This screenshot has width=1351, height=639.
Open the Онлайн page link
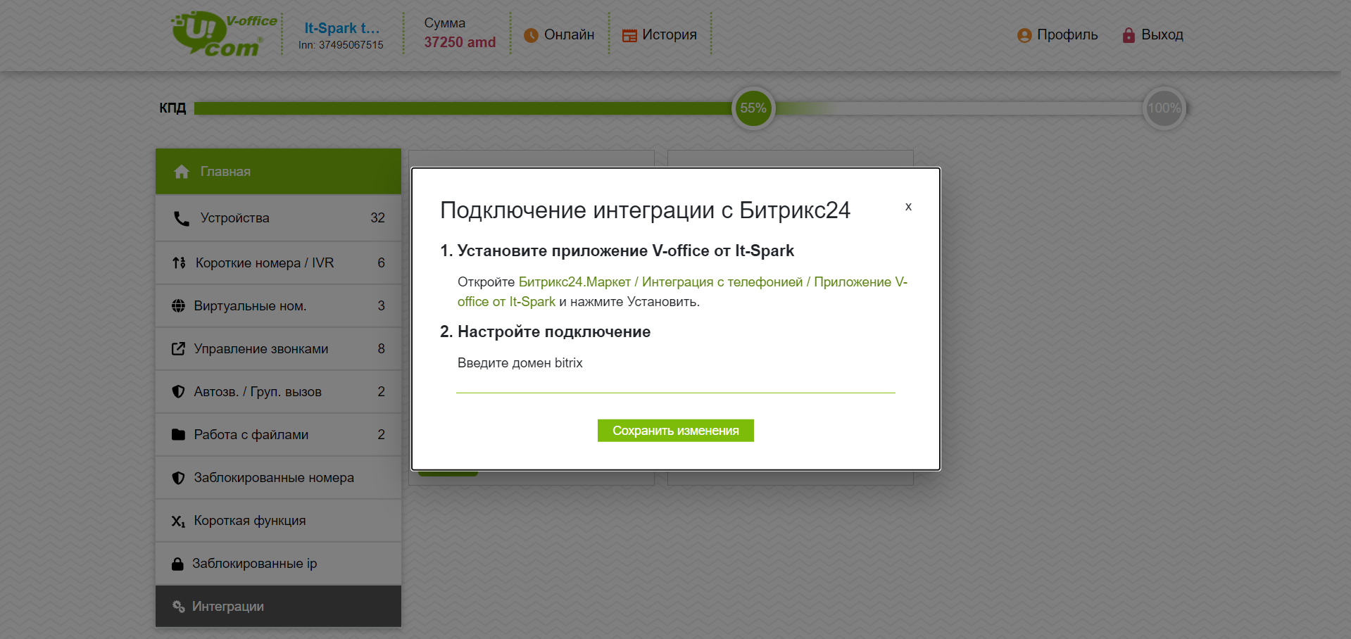coord(560,34)
